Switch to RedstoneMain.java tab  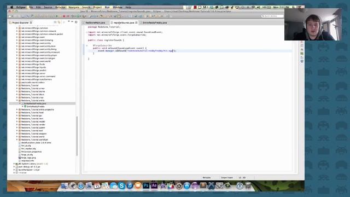pyautogui.click(x=95, y=23)
